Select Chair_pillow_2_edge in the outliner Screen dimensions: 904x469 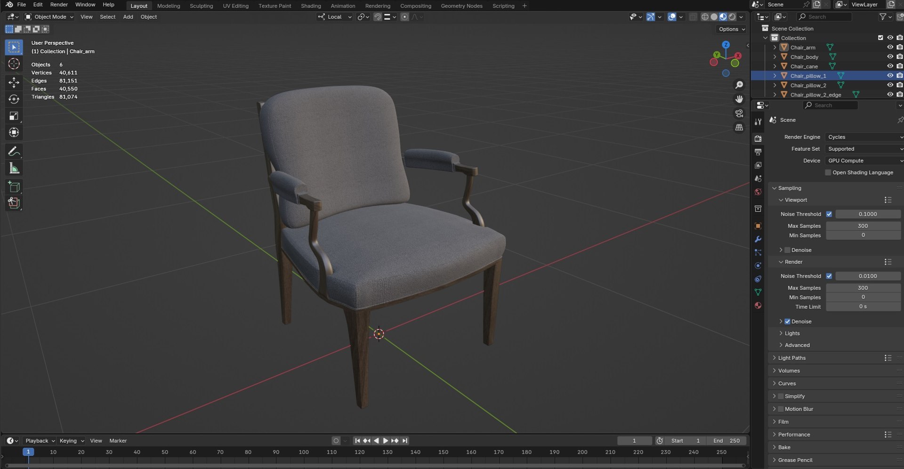815,95
